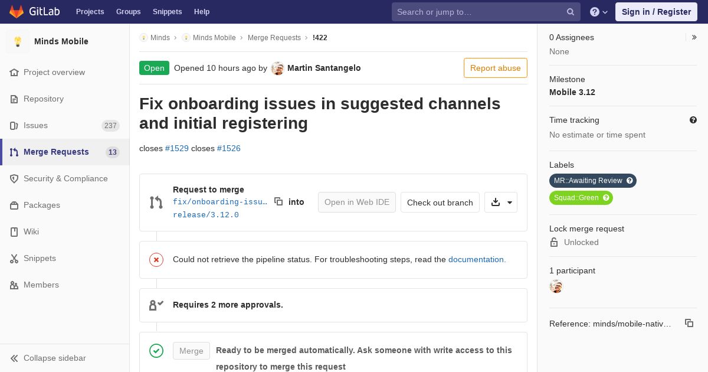Open the Groups menu in navbar
This screenshot has width=708, height=372.
[x=128, y=12]
